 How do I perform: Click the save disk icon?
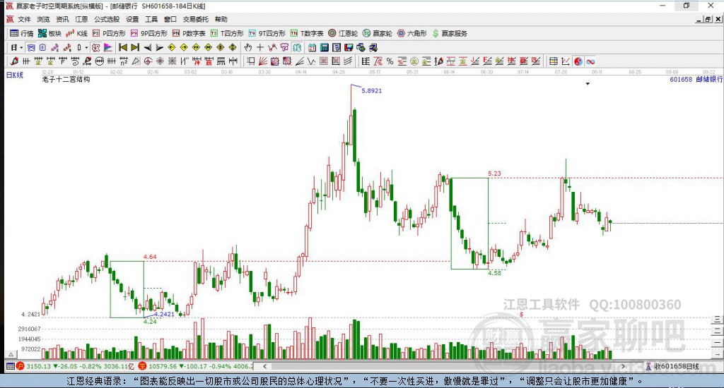tap(349, 47)
